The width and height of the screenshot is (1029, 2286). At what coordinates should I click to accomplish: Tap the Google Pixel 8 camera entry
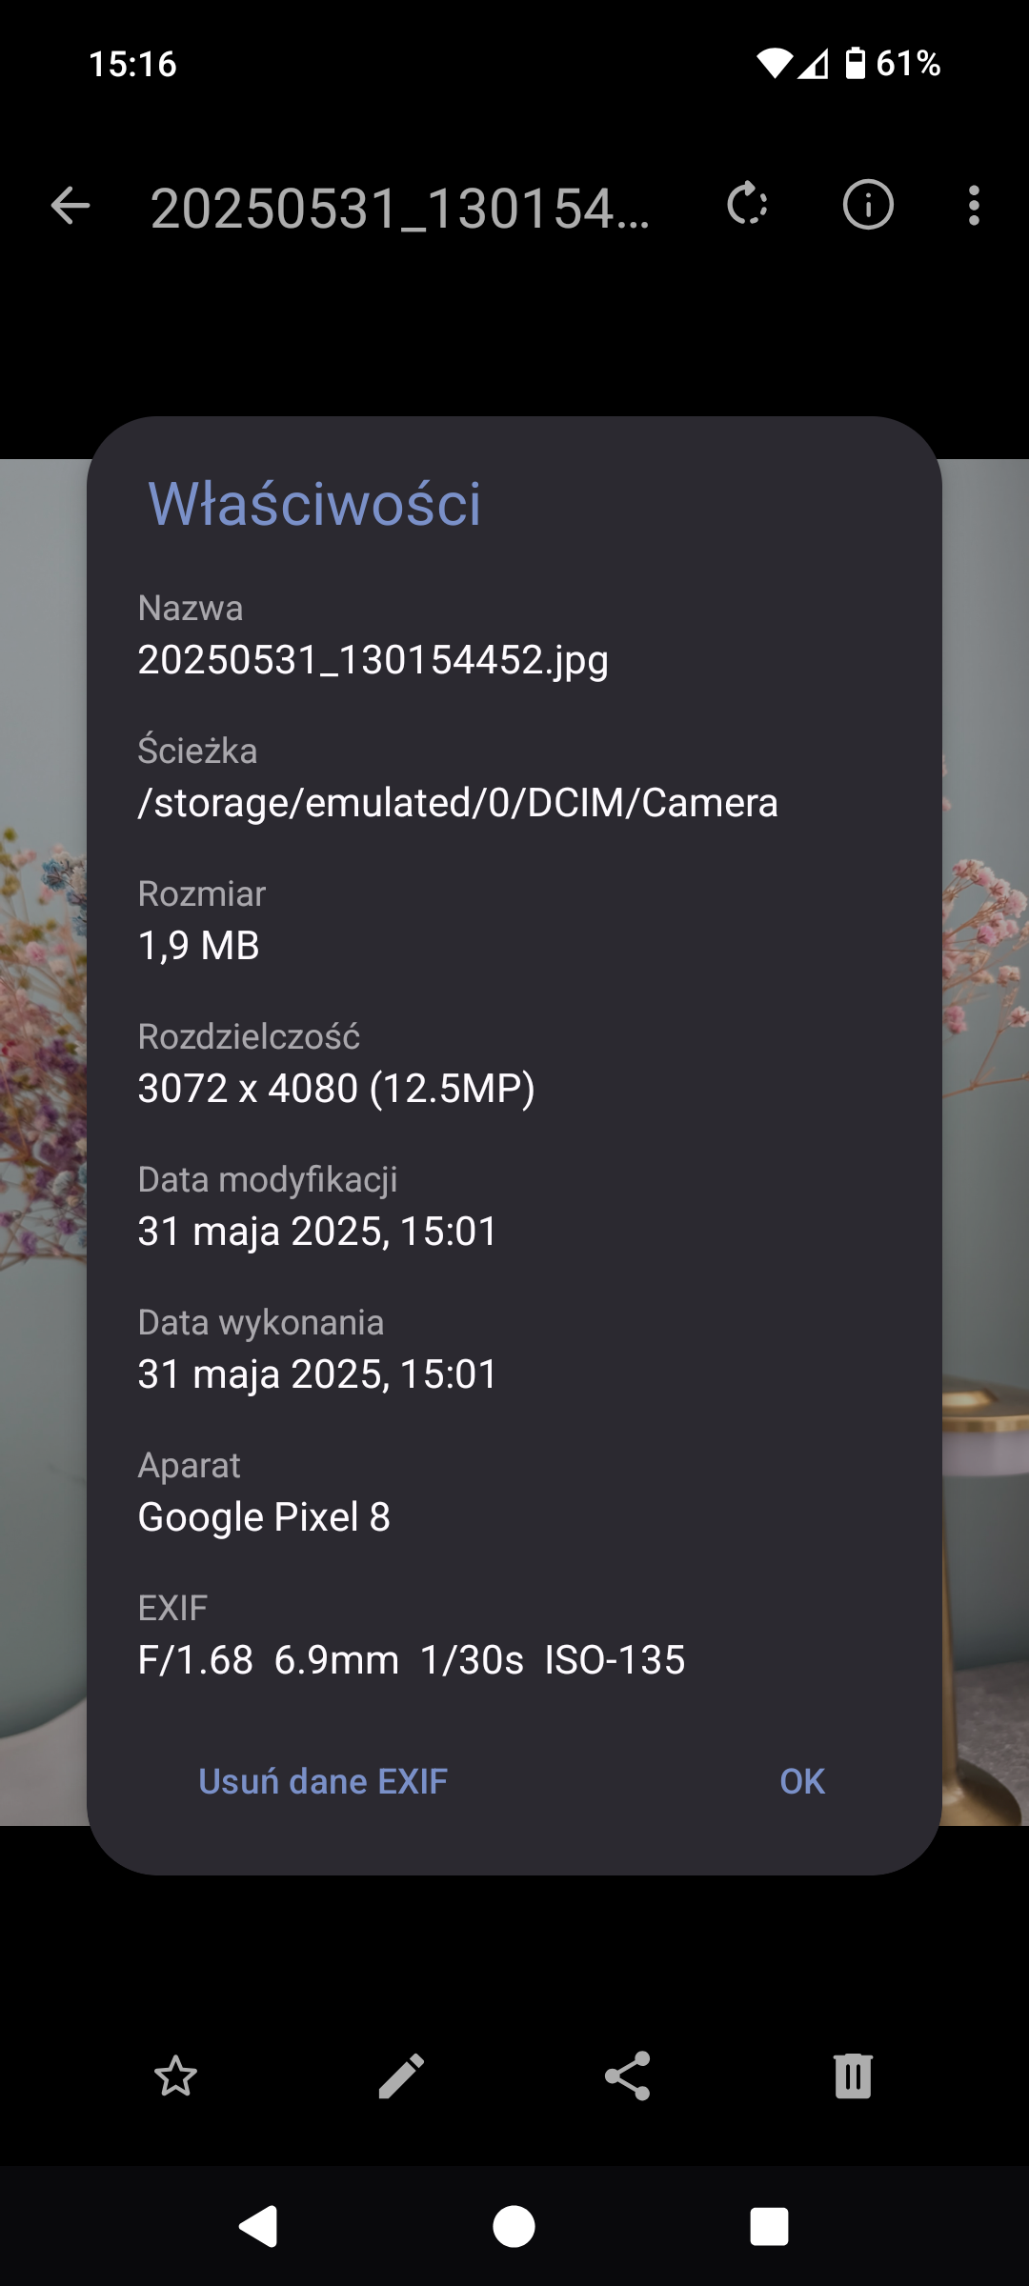264,1517
